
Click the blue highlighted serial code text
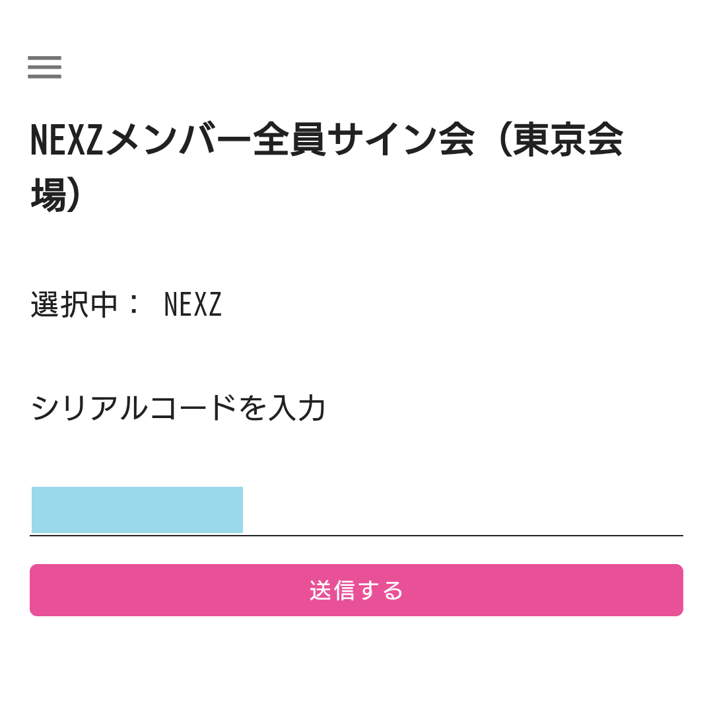point(137,509)
